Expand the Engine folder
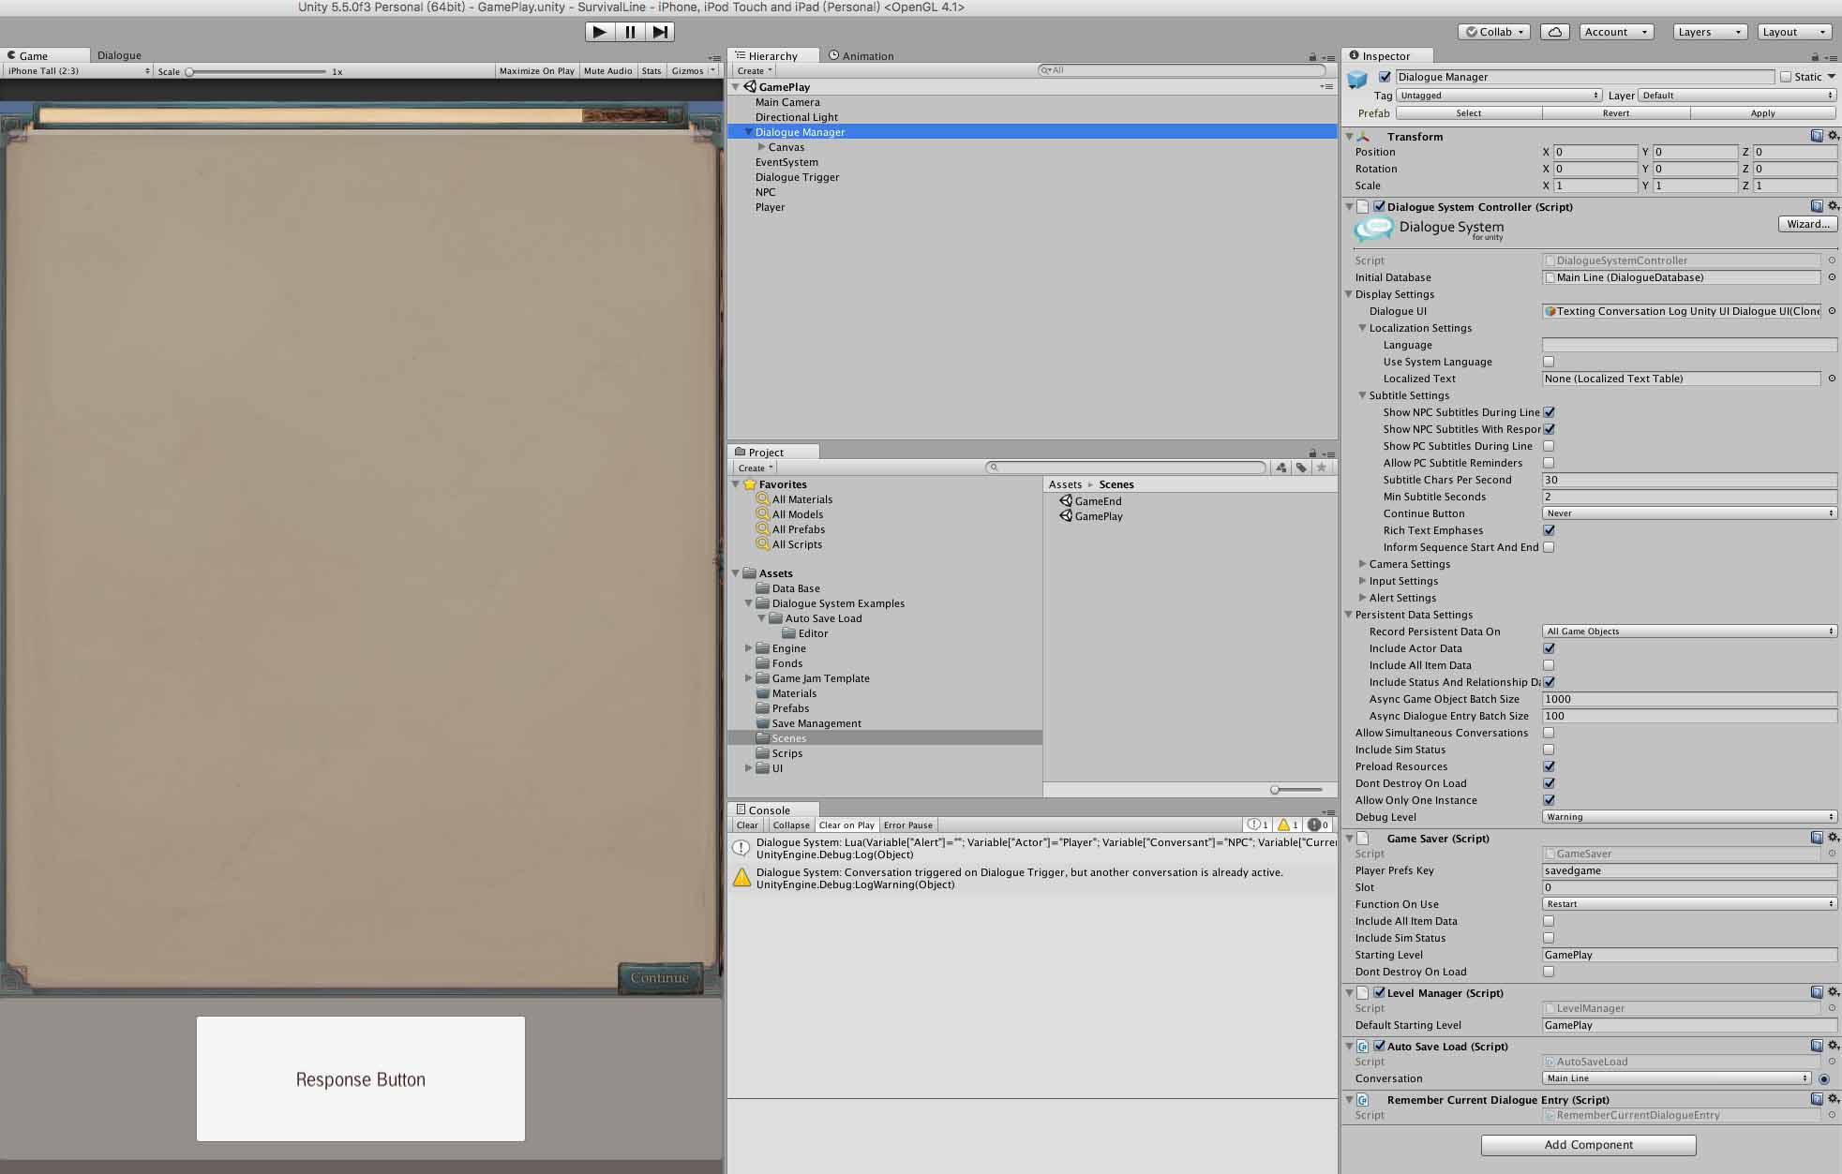This screenshot has width=1842, height=1174. coord(748,648)
